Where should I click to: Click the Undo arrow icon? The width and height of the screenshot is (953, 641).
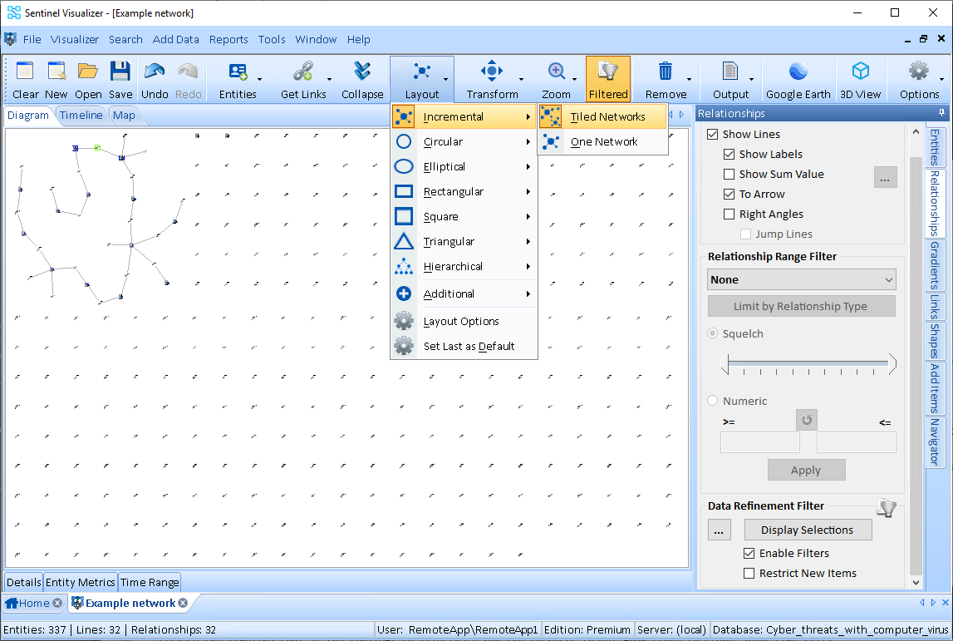tap(155, 71)
